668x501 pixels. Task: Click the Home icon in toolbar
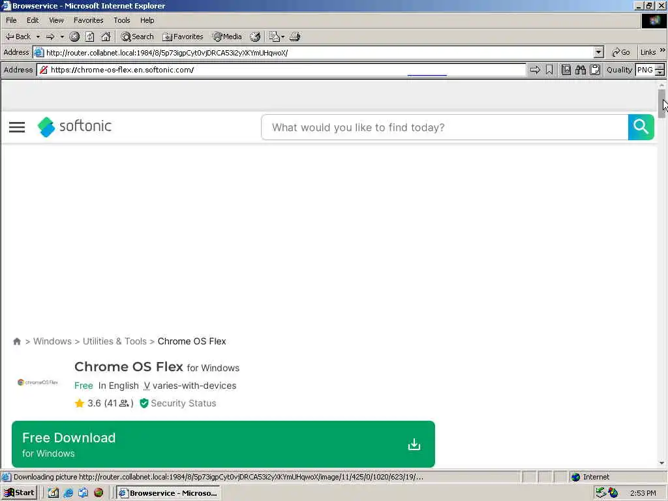click(x=106, y=37)
